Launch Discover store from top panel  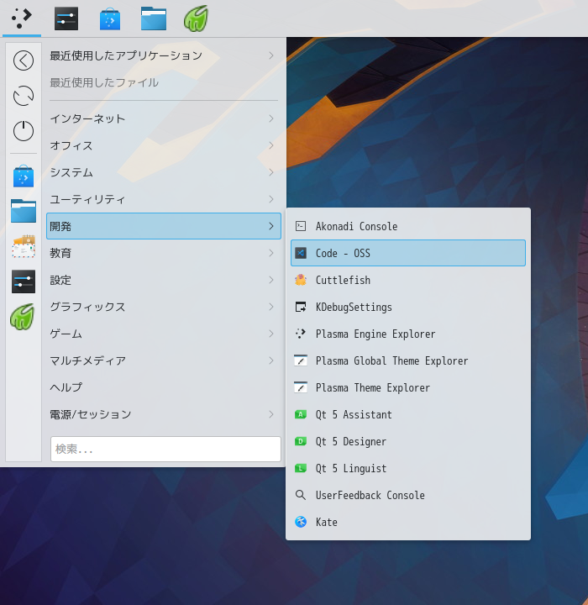[110, 18]
